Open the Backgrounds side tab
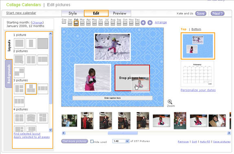 9,74
